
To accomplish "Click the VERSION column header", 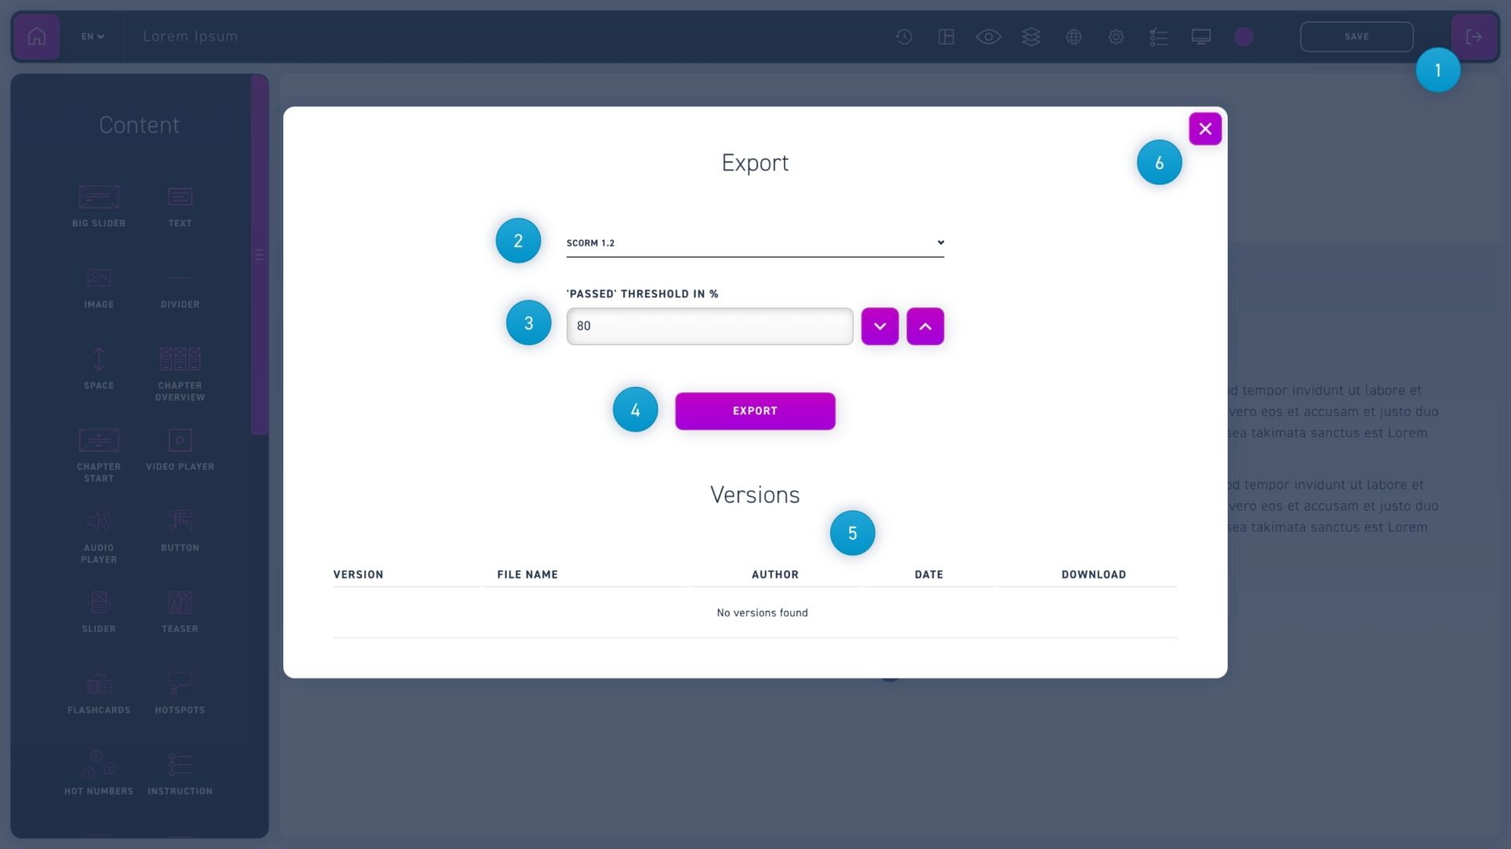I will click(x=358, y=575).
